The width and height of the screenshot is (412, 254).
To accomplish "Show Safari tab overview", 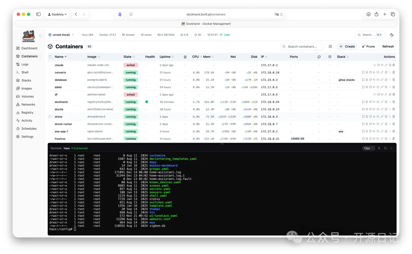I will click(393, 14).
